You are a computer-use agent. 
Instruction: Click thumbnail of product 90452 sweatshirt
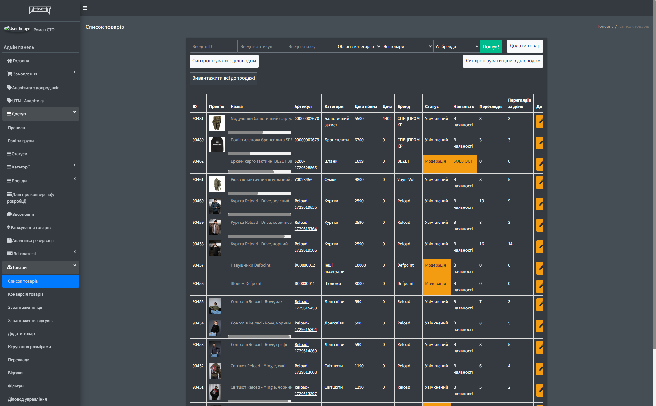215,371
